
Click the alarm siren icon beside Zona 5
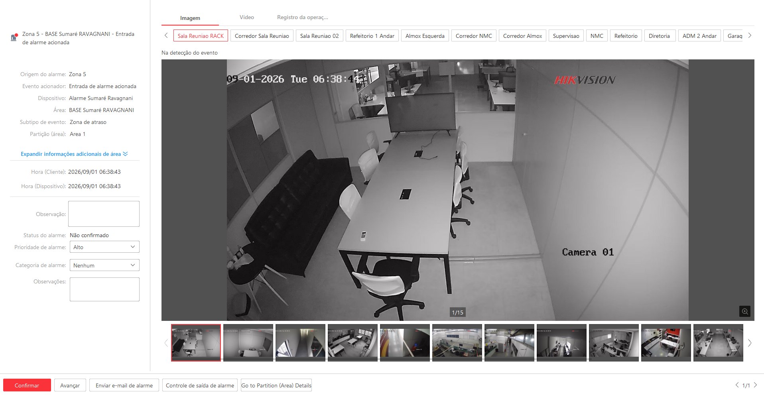(14, 37)
